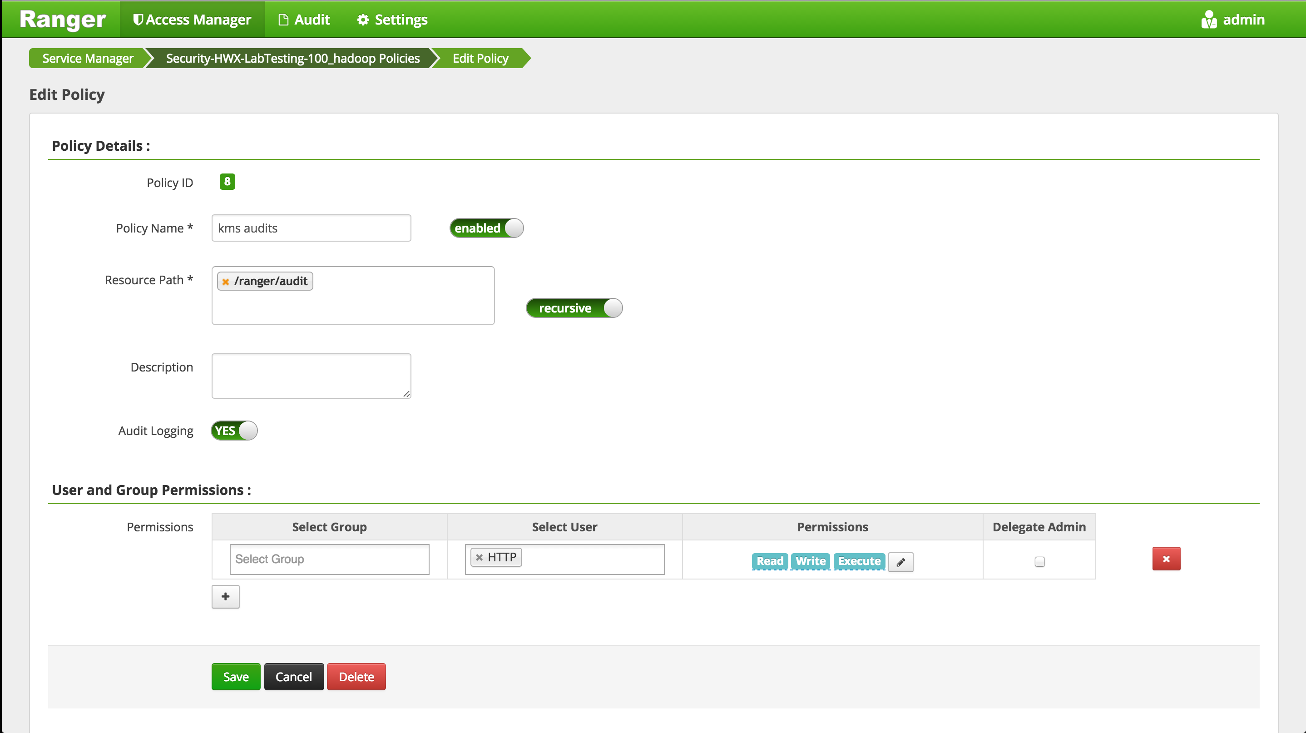Toggle the policy enabled switch

point(486,228)
